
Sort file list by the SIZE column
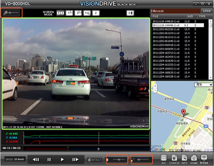coord(190,16)
